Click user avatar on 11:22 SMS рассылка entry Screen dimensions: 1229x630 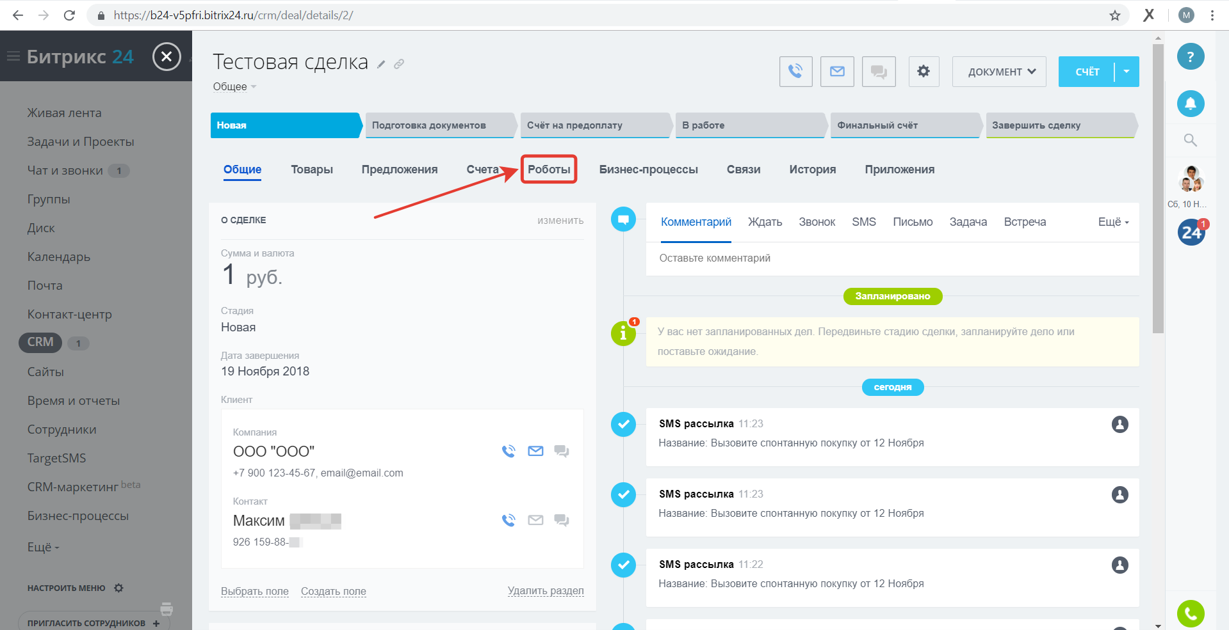pos(1120,565)
